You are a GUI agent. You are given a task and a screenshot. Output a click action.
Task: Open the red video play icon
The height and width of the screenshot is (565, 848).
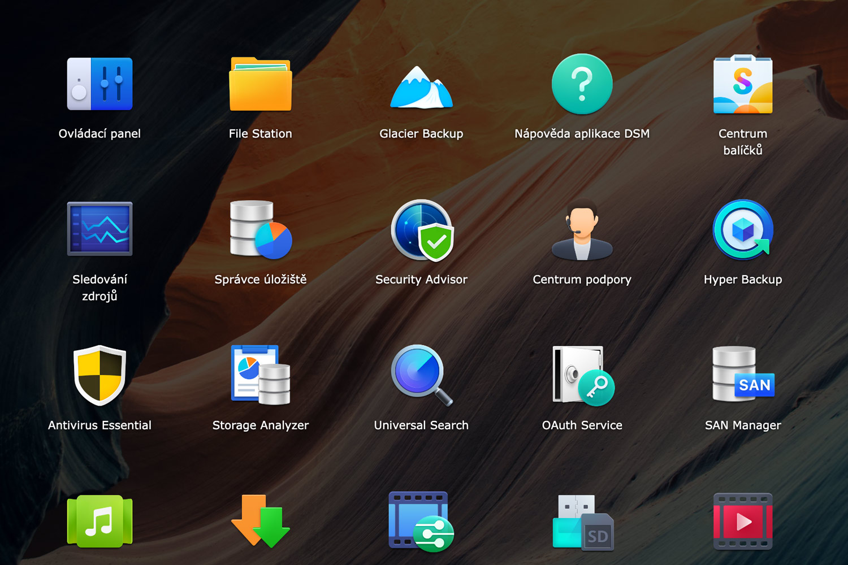[x=743, y=521]
